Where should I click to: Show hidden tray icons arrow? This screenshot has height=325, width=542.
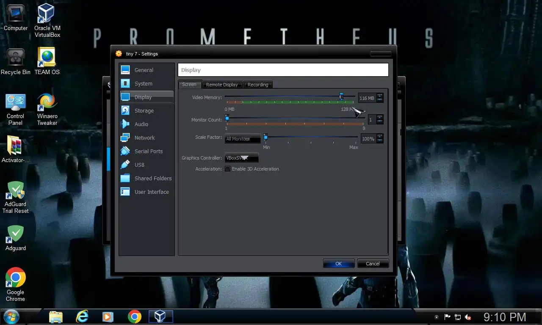[x=436, y=317]
